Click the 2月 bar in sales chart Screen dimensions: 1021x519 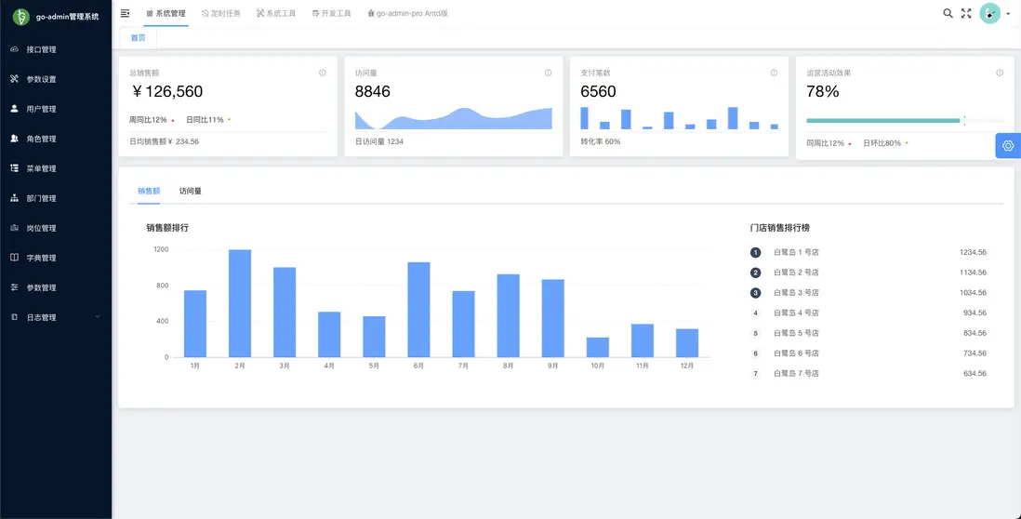tap(240, 303)
